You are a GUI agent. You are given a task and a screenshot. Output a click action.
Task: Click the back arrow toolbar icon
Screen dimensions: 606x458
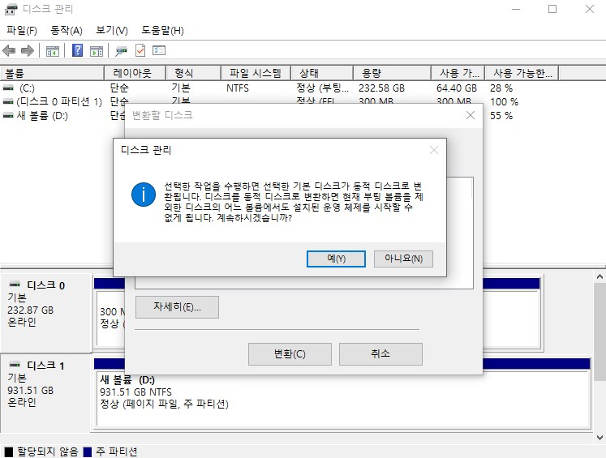[9, 50]
